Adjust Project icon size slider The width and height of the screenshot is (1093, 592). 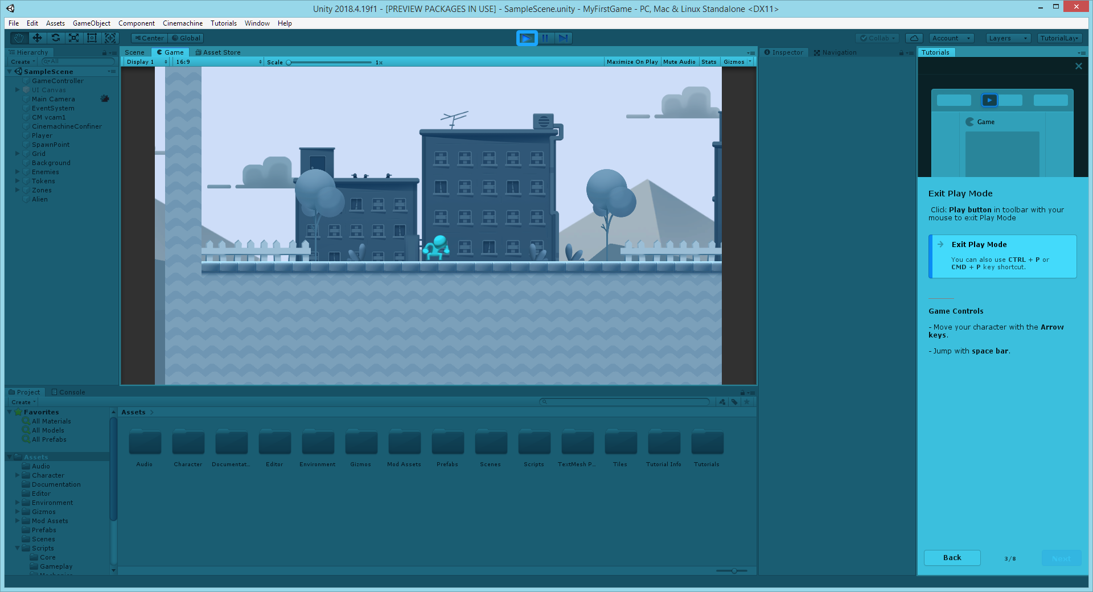point(734,570)
